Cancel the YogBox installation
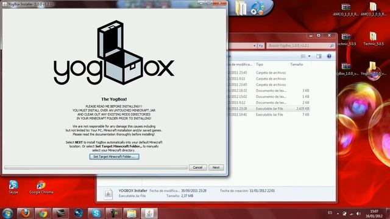Viewport: 390px width, 219px height. coord(197,168)
